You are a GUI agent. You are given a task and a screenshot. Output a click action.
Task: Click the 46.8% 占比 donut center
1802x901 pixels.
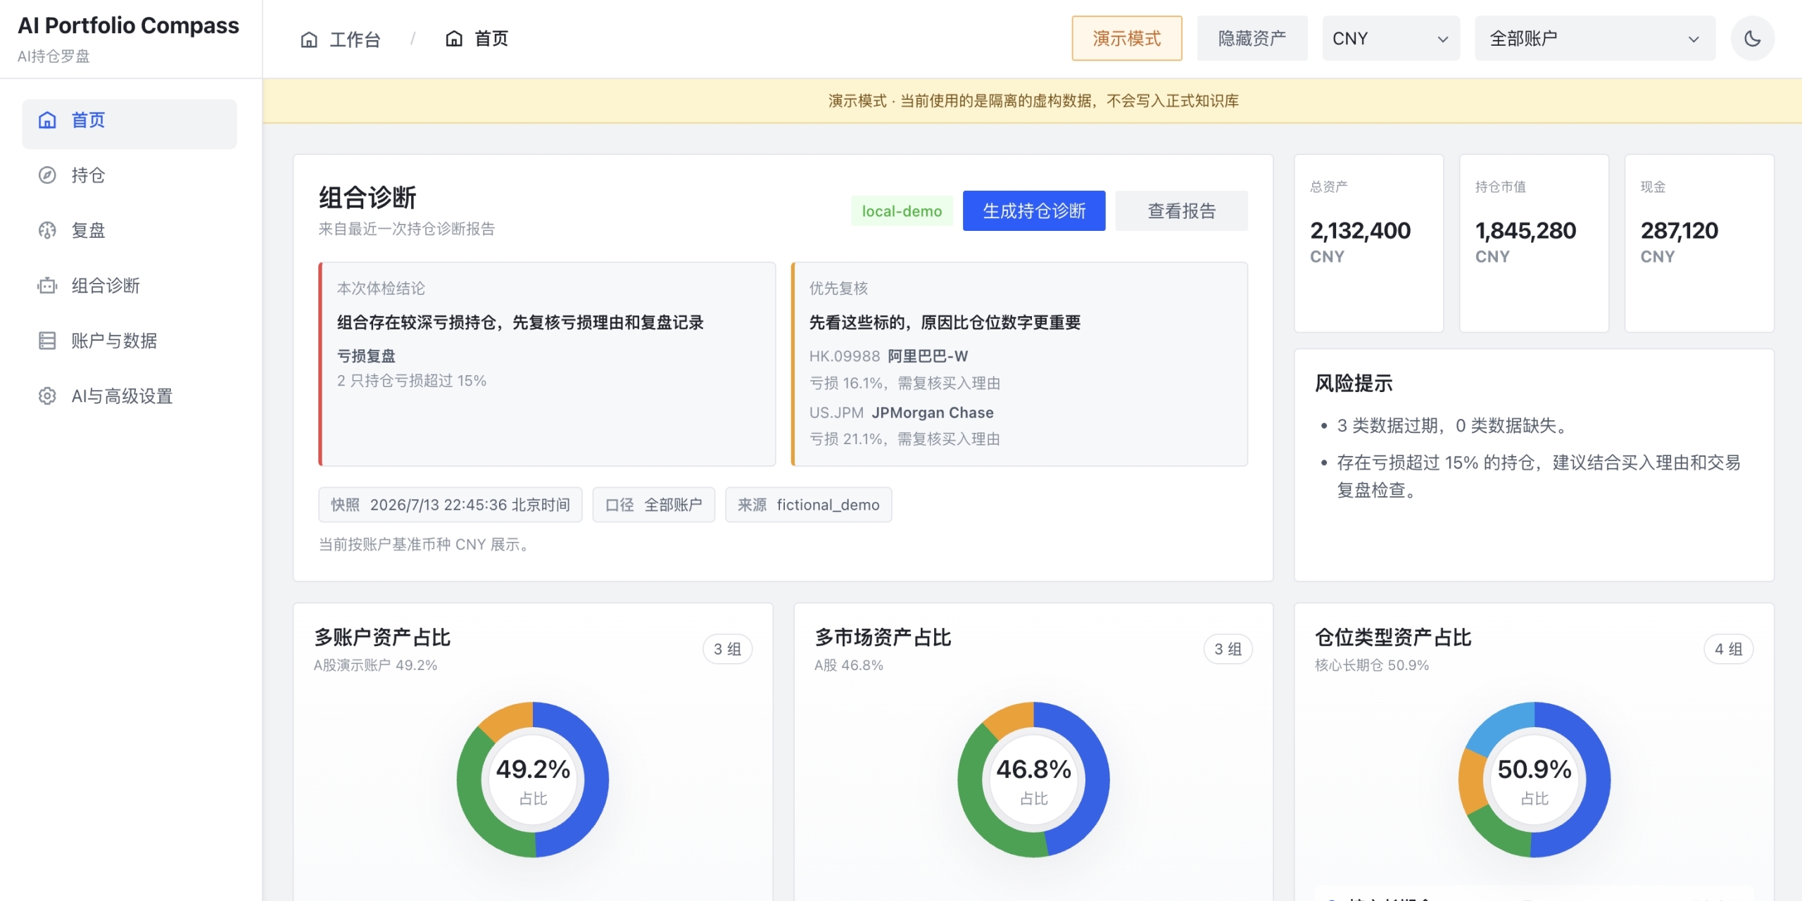tap(1033, 780)
